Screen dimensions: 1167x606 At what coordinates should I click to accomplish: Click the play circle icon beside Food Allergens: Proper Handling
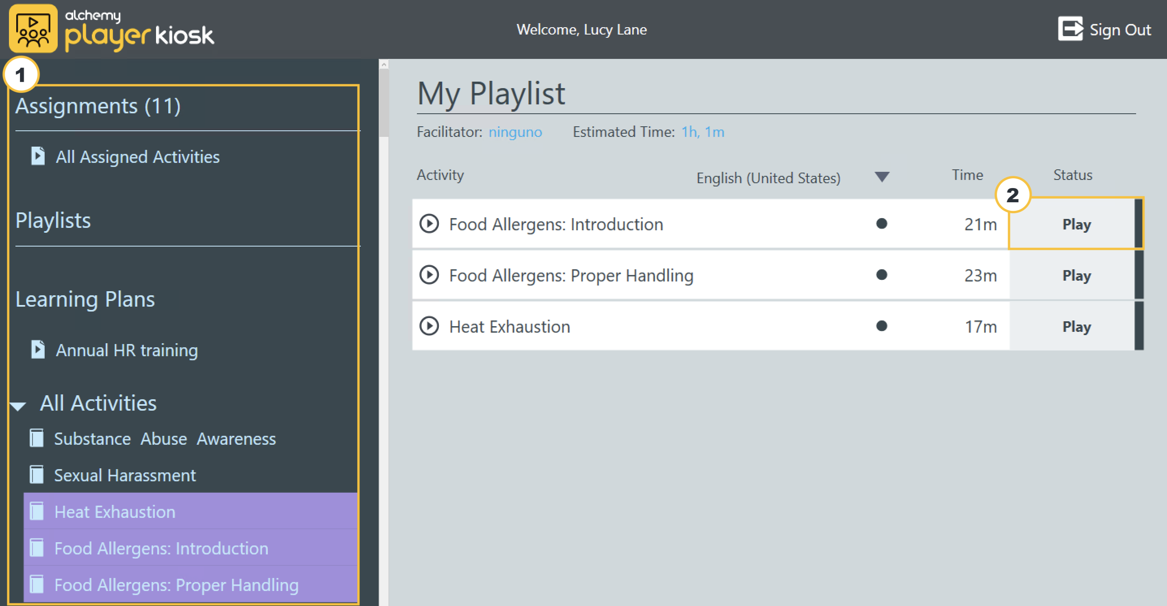pyautogui.click(x=429, y=275)
